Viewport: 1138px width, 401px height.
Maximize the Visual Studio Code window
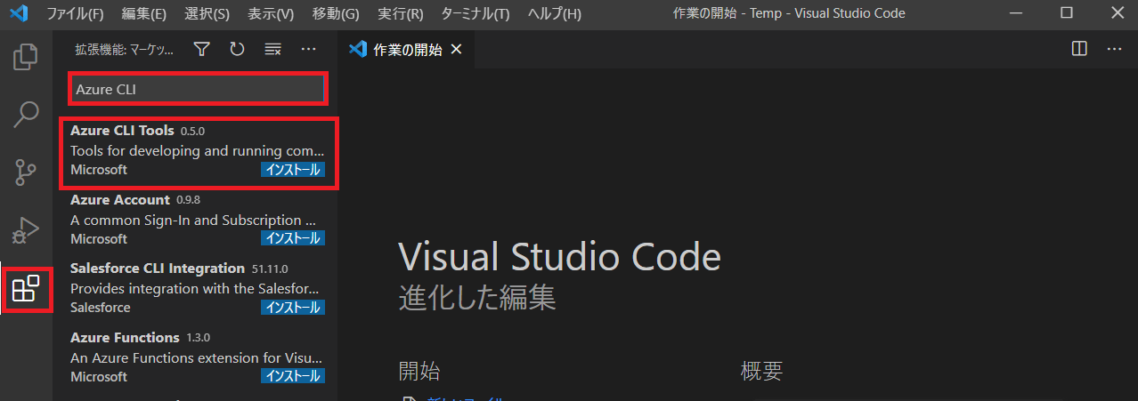click(x=1067, y=13)
